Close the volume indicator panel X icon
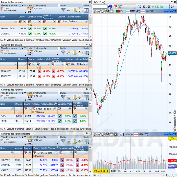This screenshot has width=177, height=177. coord(116,135)
